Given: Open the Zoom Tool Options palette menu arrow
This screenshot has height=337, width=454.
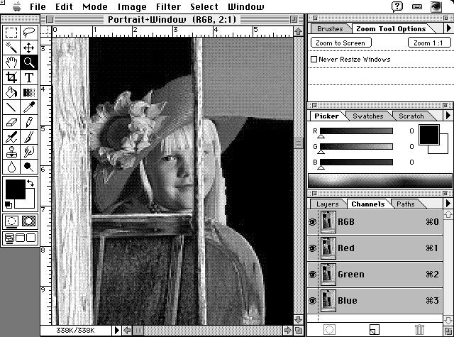Looking at the screenshot, I should pyautogui.click(x=448, y=28).
